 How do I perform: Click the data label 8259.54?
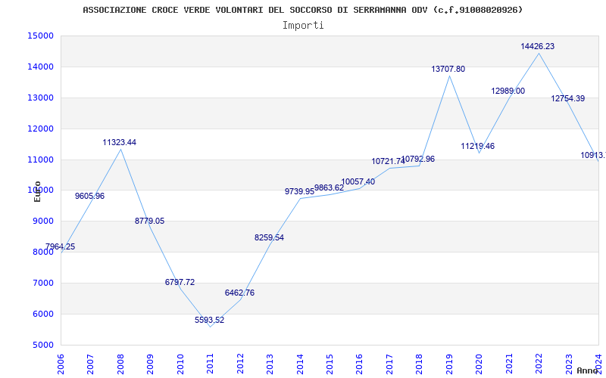pyautogui.click(x=270, y=237)
